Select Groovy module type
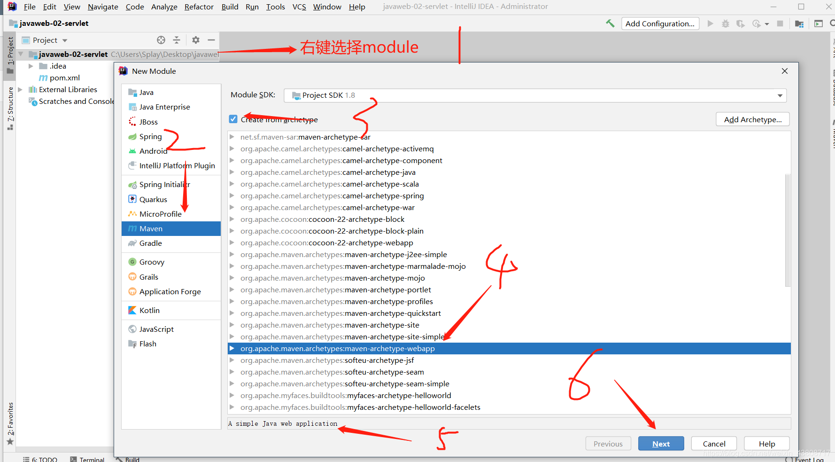The image size is (835, 462). (x=171, y=262)
